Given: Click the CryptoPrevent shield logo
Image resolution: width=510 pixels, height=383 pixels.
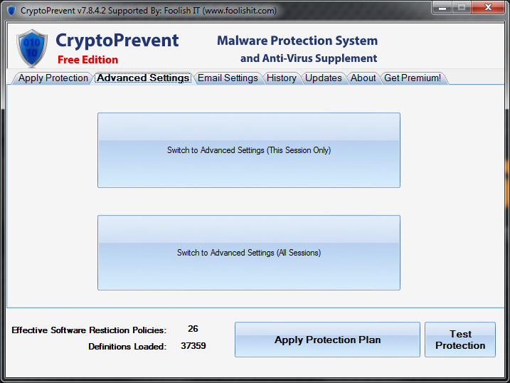Looking at the screenshot, I should pos(32,48).
